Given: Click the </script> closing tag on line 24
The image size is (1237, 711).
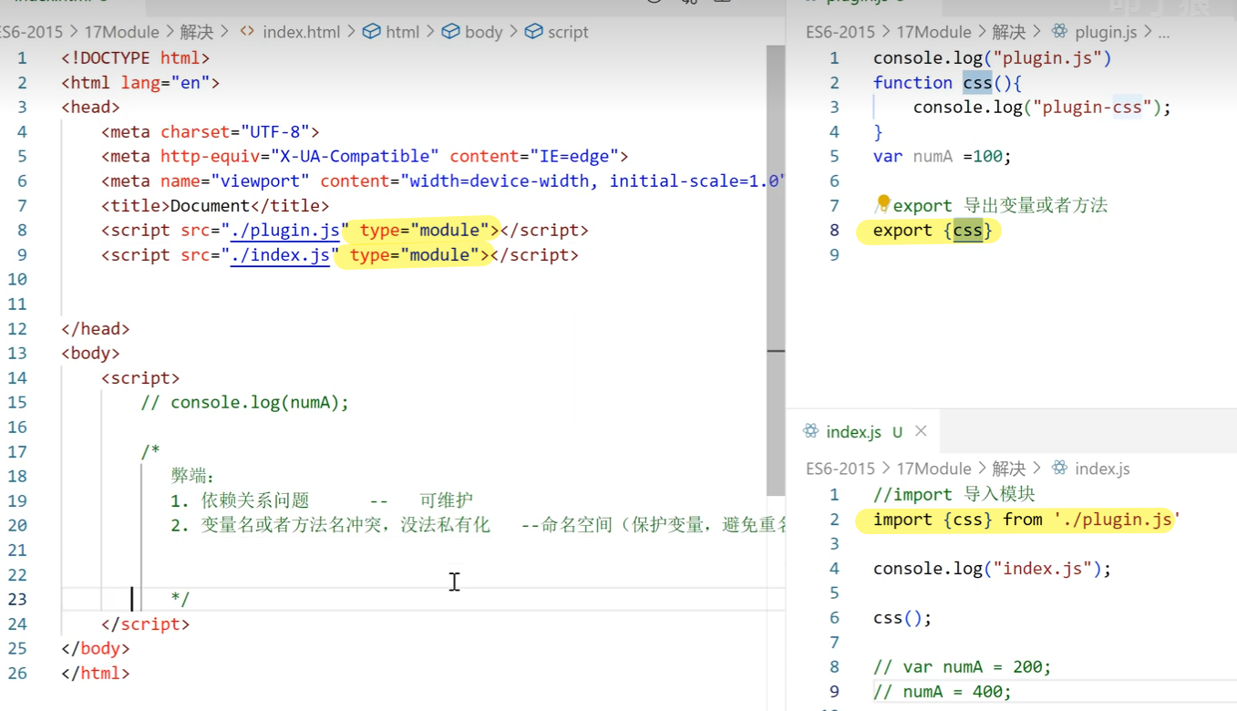Looking at the screenshot, I should click(146, 624).
